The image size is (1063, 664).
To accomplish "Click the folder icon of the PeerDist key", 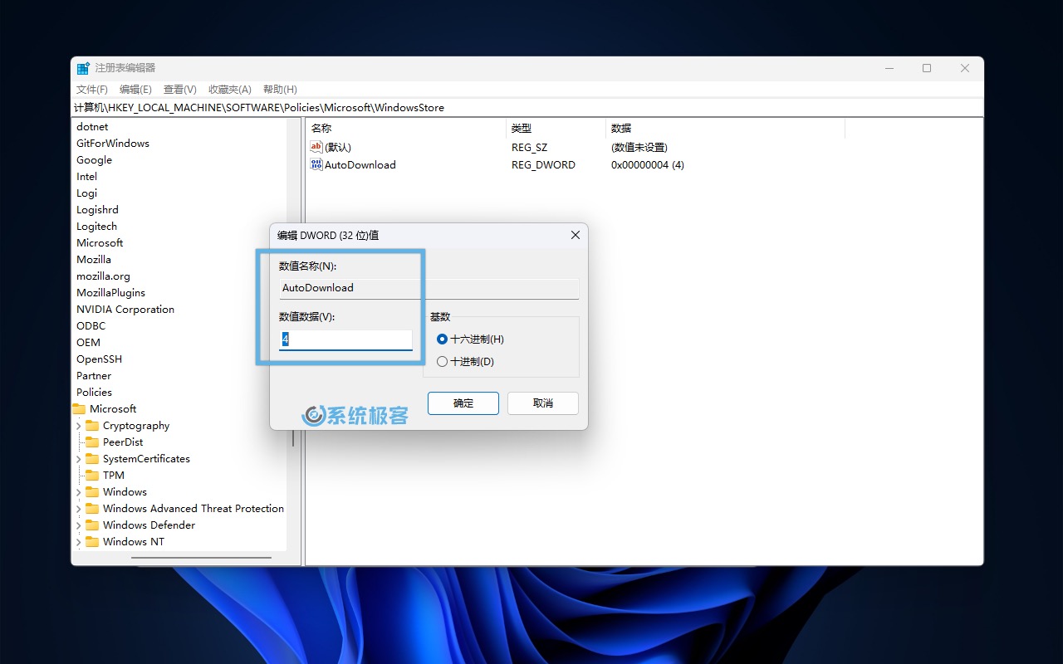I will pyautogui.click(x=94, y=442).
